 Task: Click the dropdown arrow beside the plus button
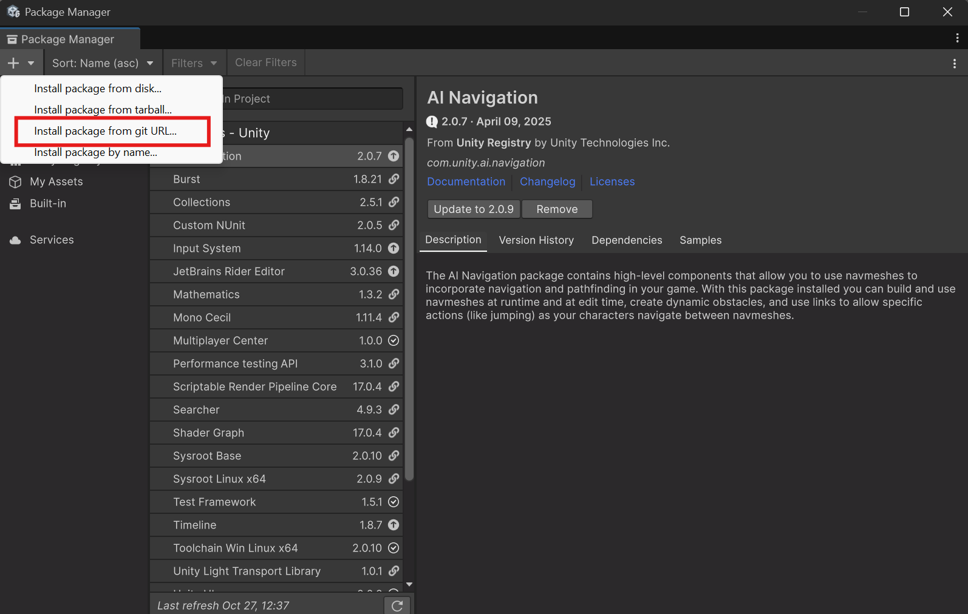pyautogui.click(x=31, y=63)
